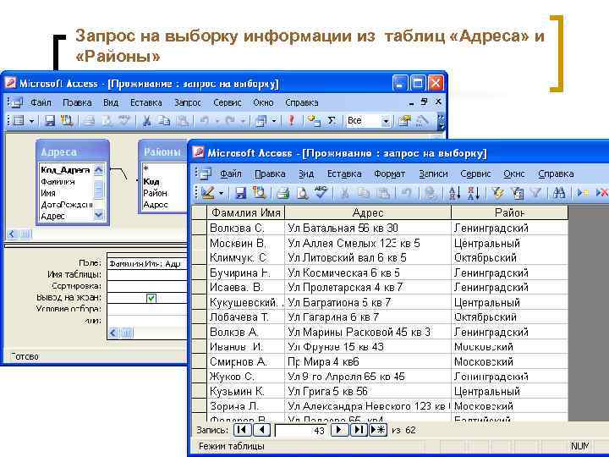Click 'Поле' cell with 'Фамилия Имя'
Viewport: 609px width, 457px height.
(147, 264)
